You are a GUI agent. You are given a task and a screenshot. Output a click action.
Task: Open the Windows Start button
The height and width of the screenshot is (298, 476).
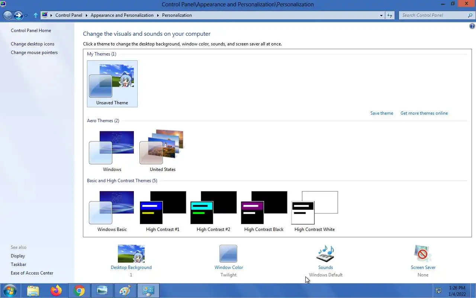tap(10, 291)
